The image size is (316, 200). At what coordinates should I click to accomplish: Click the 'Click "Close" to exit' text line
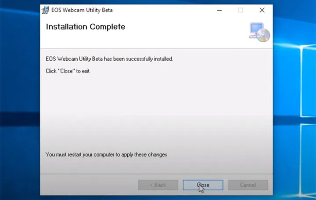(68, 71)
